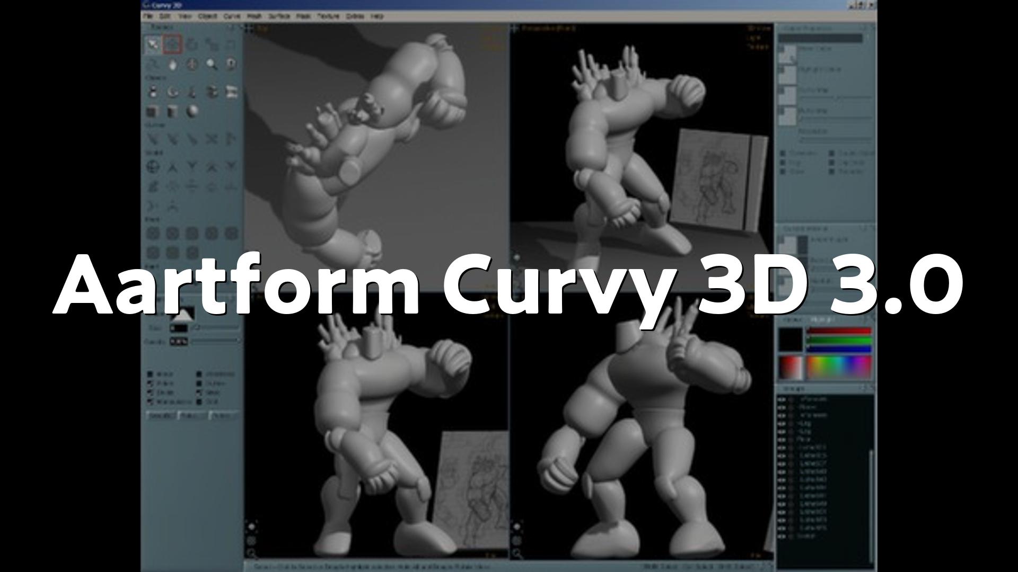Click the brush size value field
The image size is (1018, 572).
[x=179, y=329]
